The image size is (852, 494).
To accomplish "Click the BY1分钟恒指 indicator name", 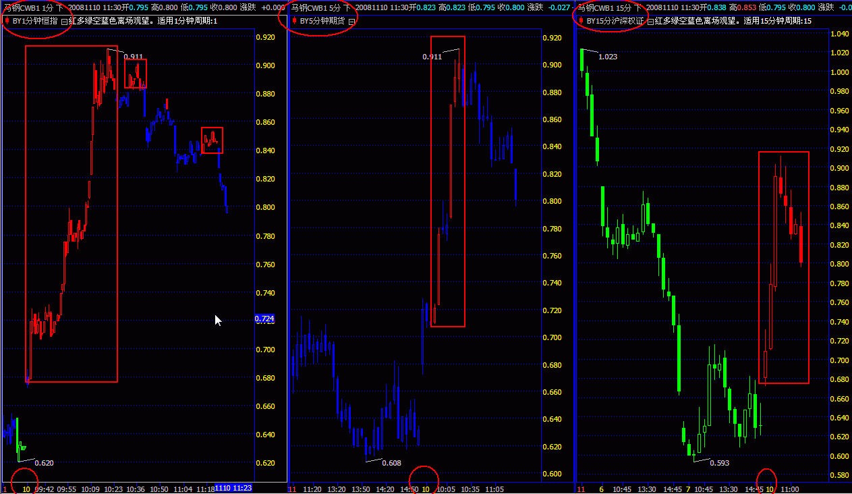I will (x=35, y=21).
